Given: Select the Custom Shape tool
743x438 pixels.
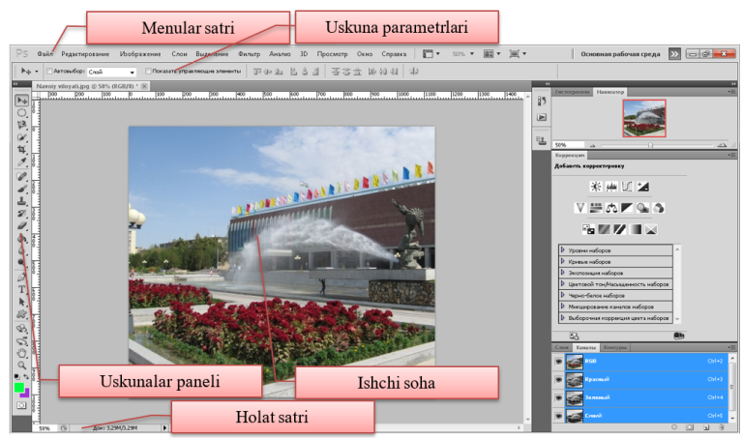Looking at the screenshot, I should (22, 314).
